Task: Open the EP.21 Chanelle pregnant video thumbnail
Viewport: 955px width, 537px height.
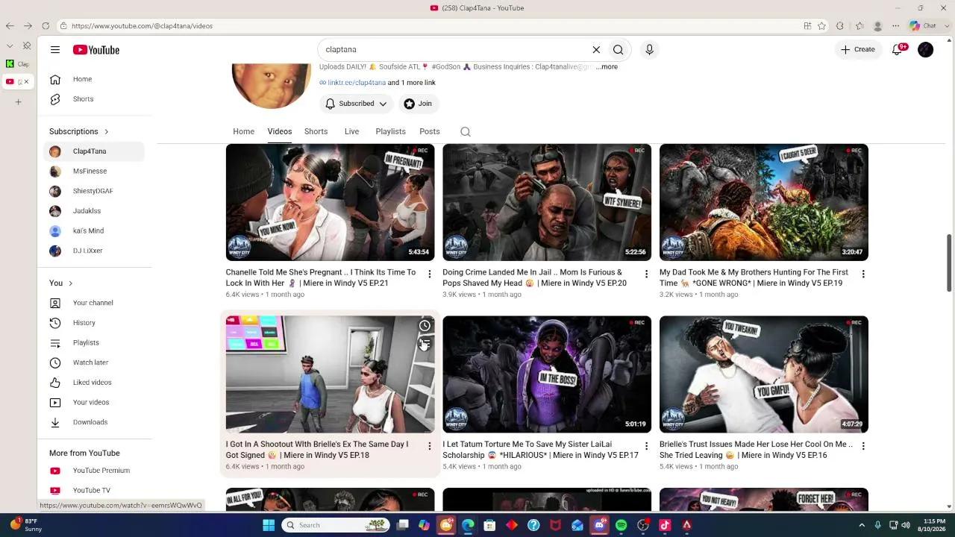Action: click(x=330, y=202)
